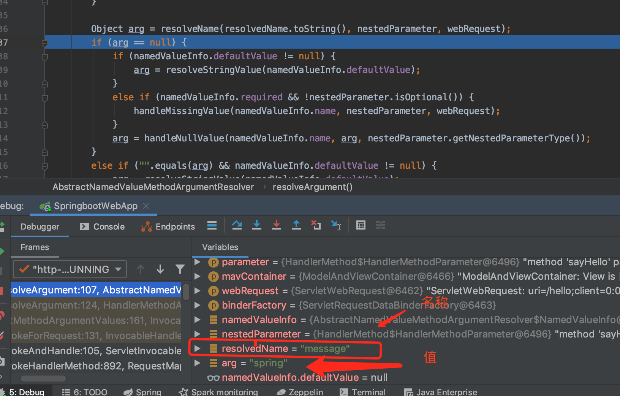This screenshot has height=396, width=620.
Task: Toggle the frames filter funnel icon
Action: [180, 269]
